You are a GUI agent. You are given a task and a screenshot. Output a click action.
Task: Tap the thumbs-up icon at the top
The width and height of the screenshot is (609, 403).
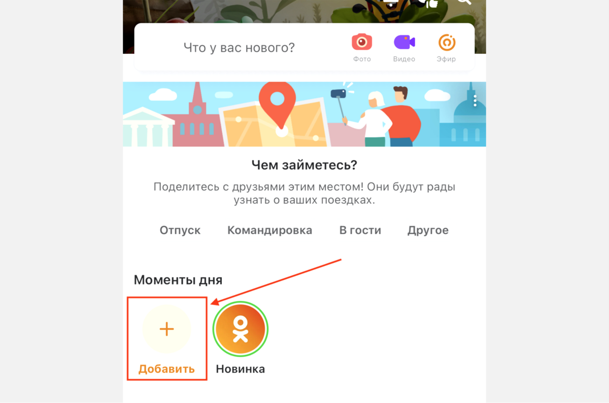[x=431, y=3]
